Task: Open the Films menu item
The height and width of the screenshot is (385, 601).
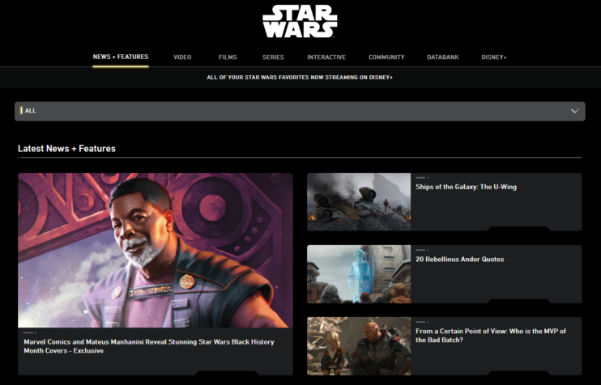Action: click(228, 57)
